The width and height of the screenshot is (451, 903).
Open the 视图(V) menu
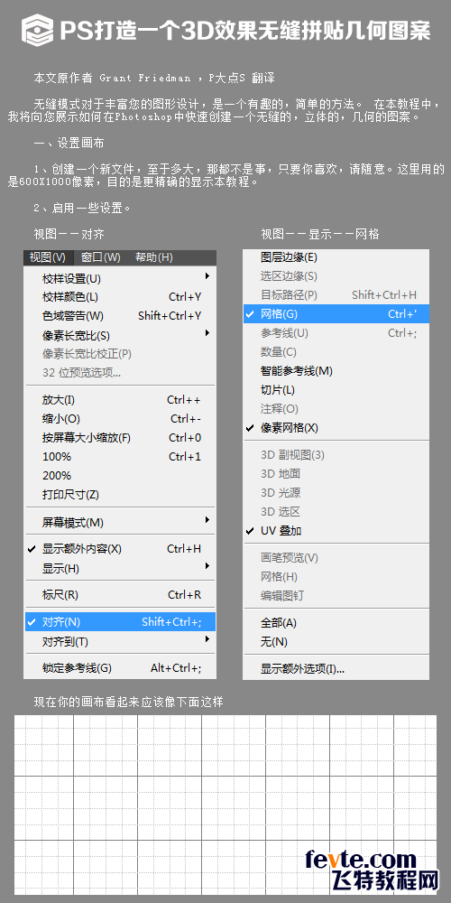tap(48, 257)
